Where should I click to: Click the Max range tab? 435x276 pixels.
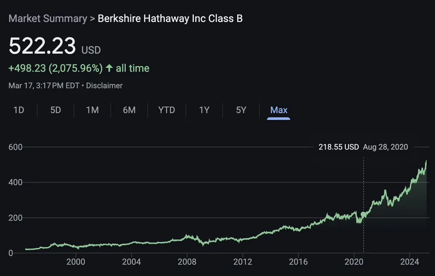click(279, 110)
